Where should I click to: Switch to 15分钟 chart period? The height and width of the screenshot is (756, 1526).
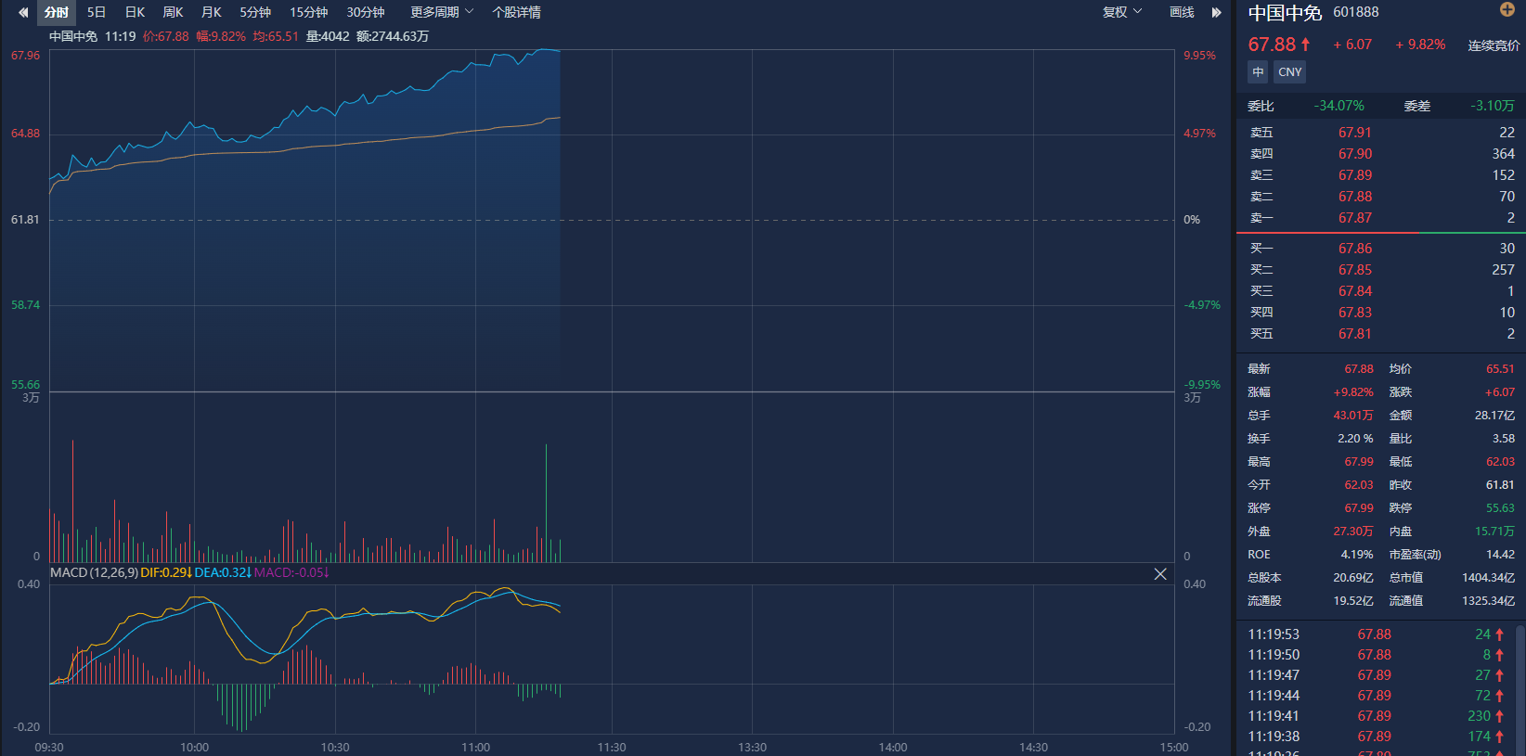[308, 12]
